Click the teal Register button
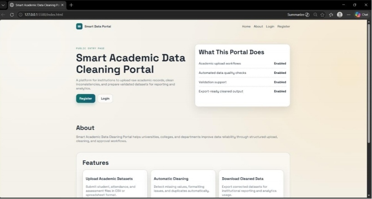The height and width of the screenshot is (199, 372). pos(85,98)
